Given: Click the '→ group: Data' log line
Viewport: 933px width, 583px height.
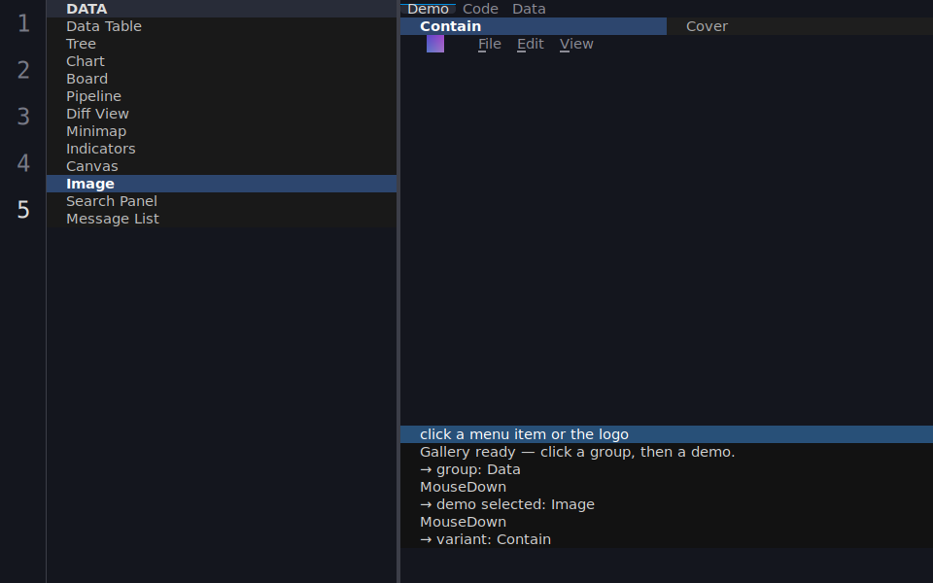Looking at the screenshot, I should [667, 469].
